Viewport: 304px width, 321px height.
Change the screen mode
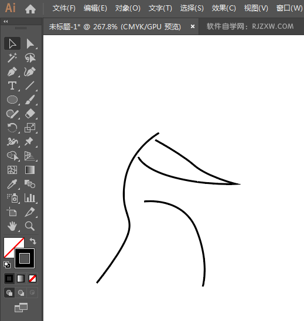tap(21, 308)
